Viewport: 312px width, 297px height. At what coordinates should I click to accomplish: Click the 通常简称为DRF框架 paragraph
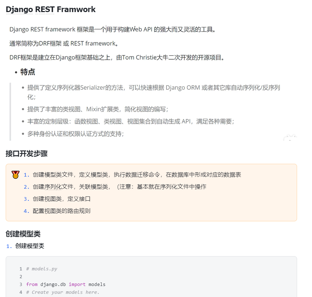(64, 43)
